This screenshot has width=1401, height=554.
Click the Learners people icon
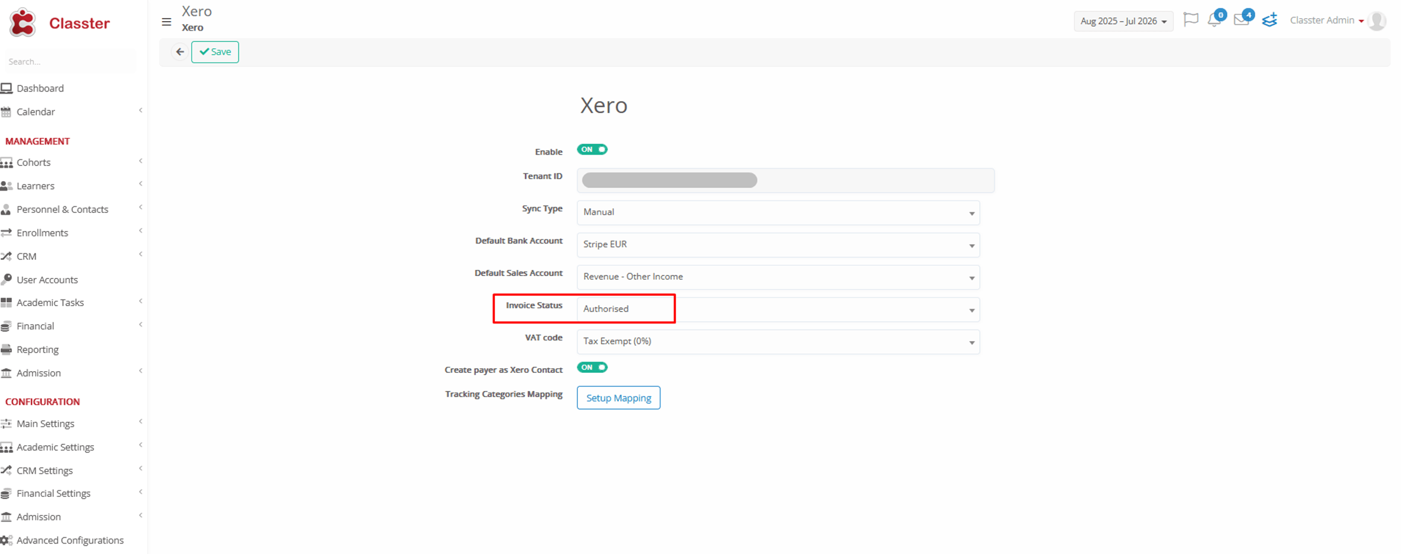(7, 186)
